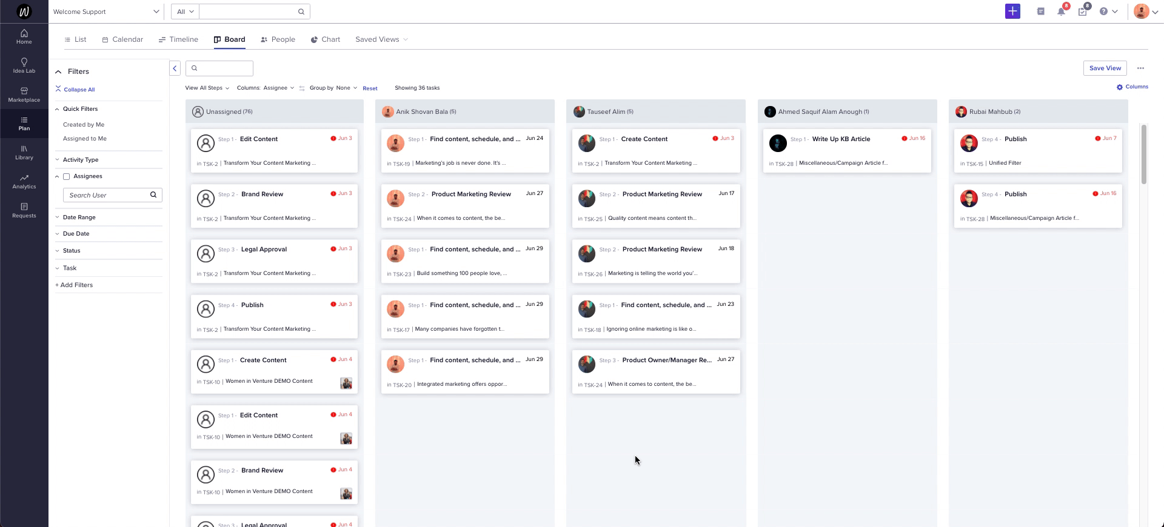
Task: Switch to the Chart view tab
Action: click(x=326, y=39)
